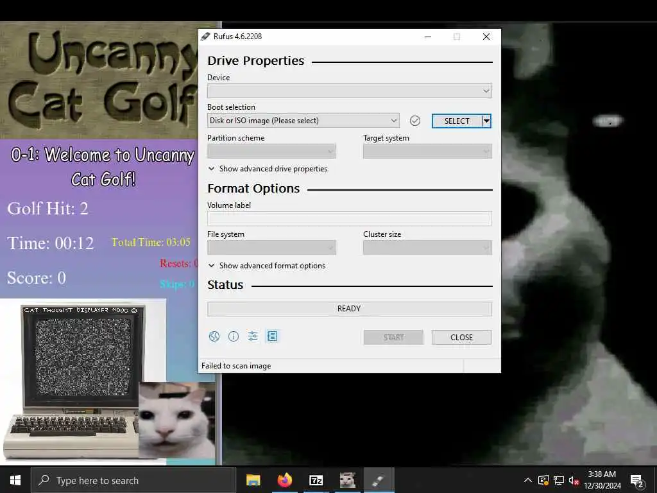Show Rufus about info icon
The height and width of the screenshot is (493, 657).
pyautogui.click(x=234, y=336)
